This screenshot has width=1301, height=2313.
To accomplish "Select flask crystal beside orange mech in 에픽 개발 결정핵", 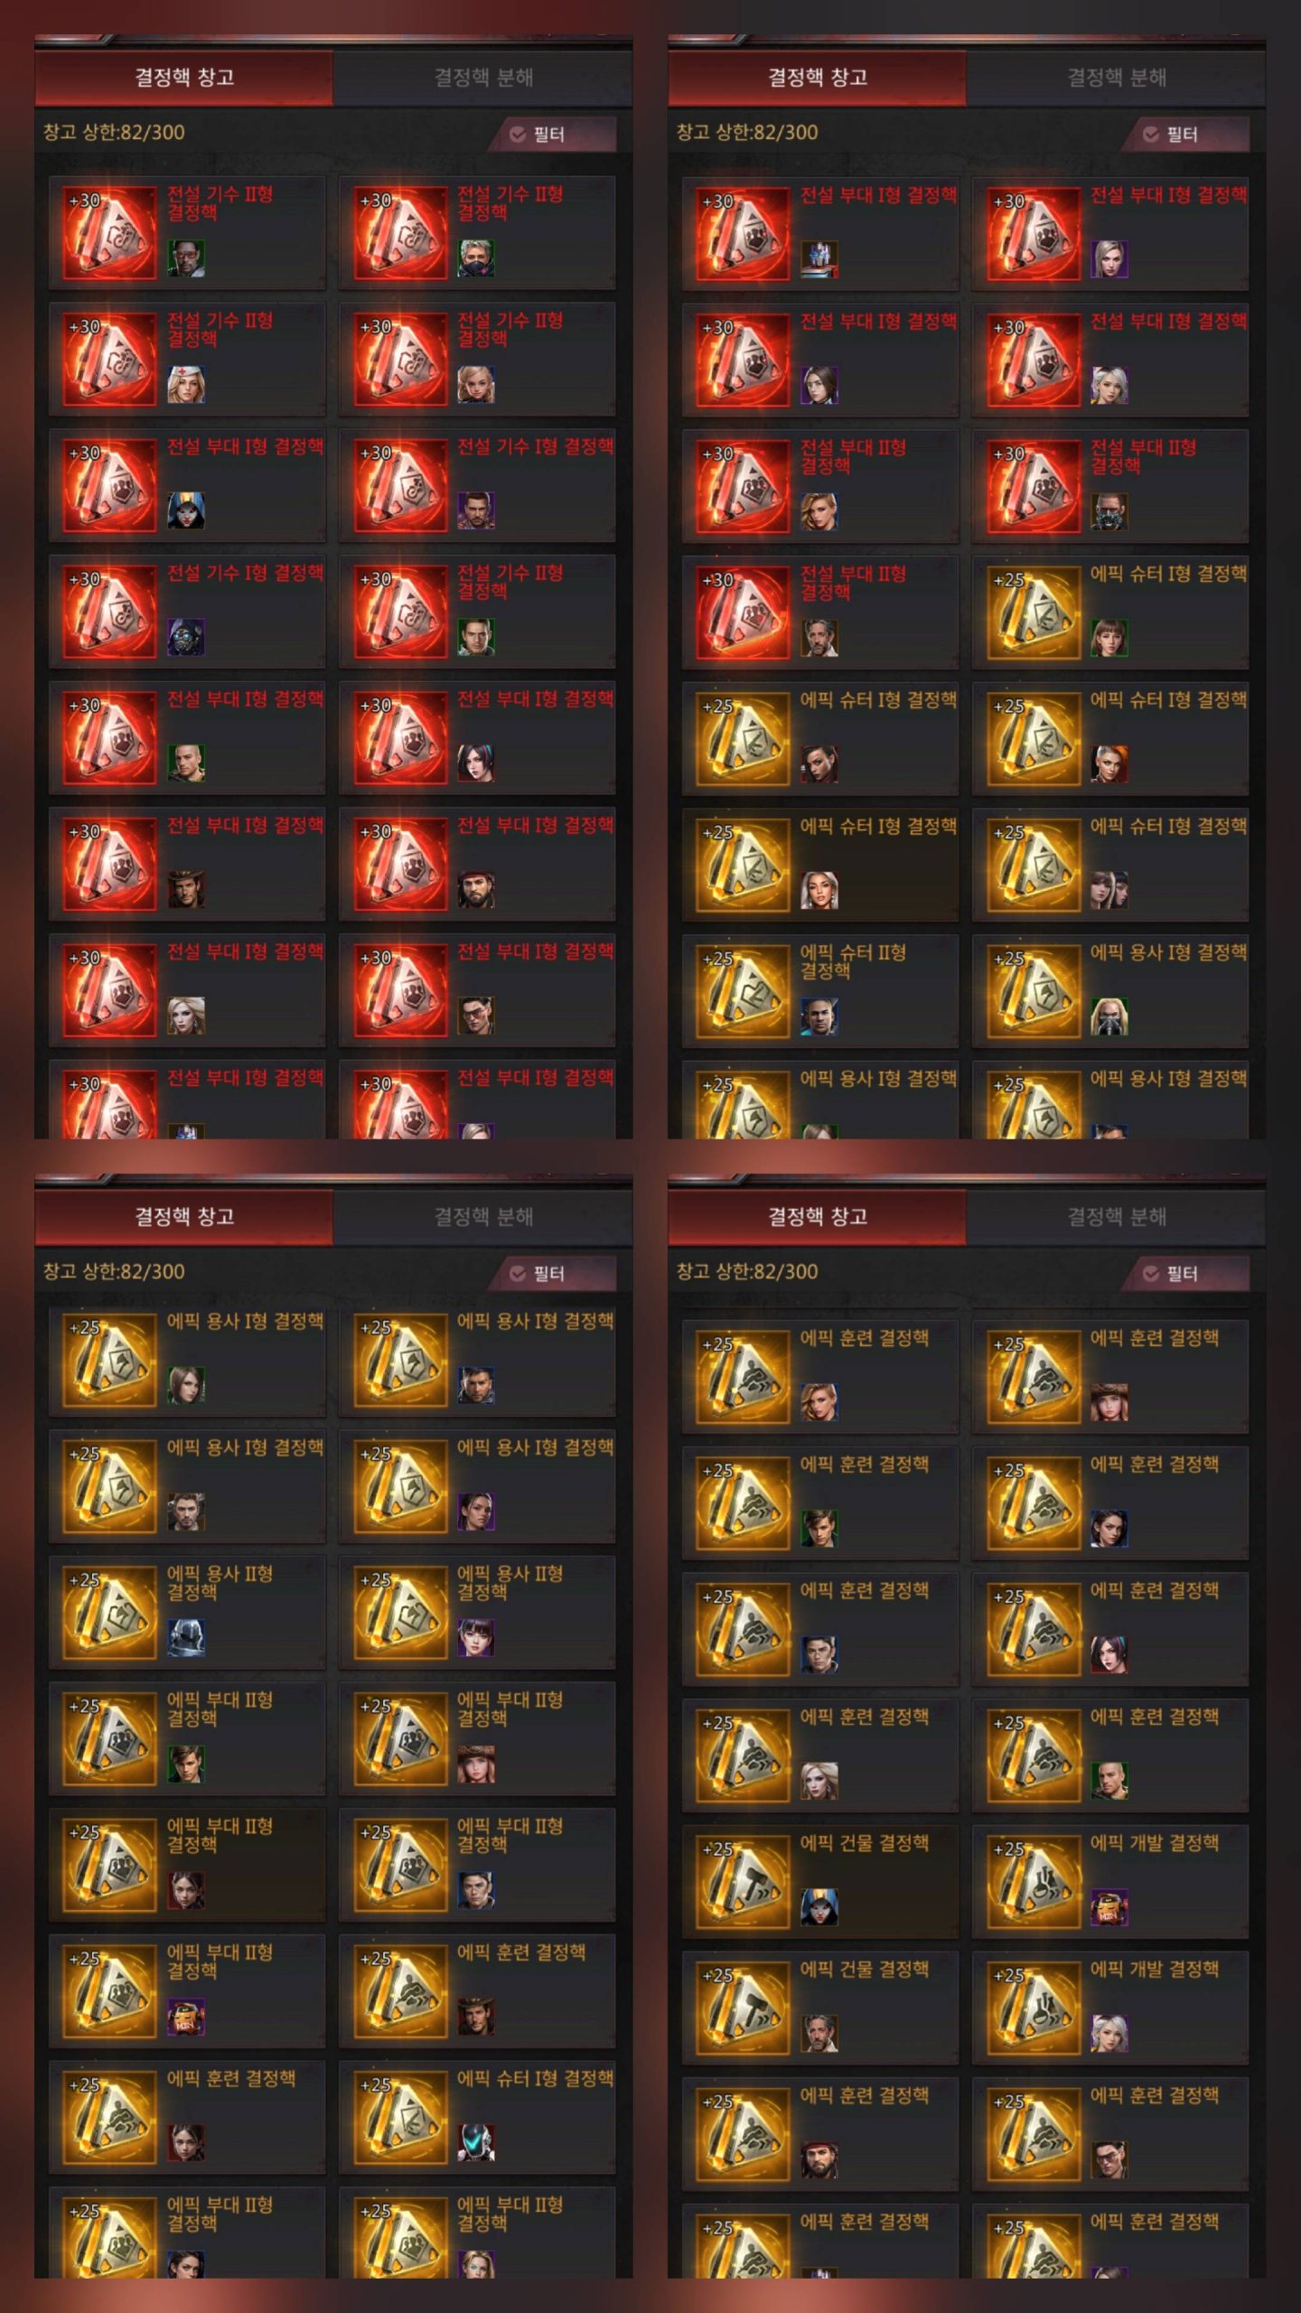I will (x=1033, y=1881).
